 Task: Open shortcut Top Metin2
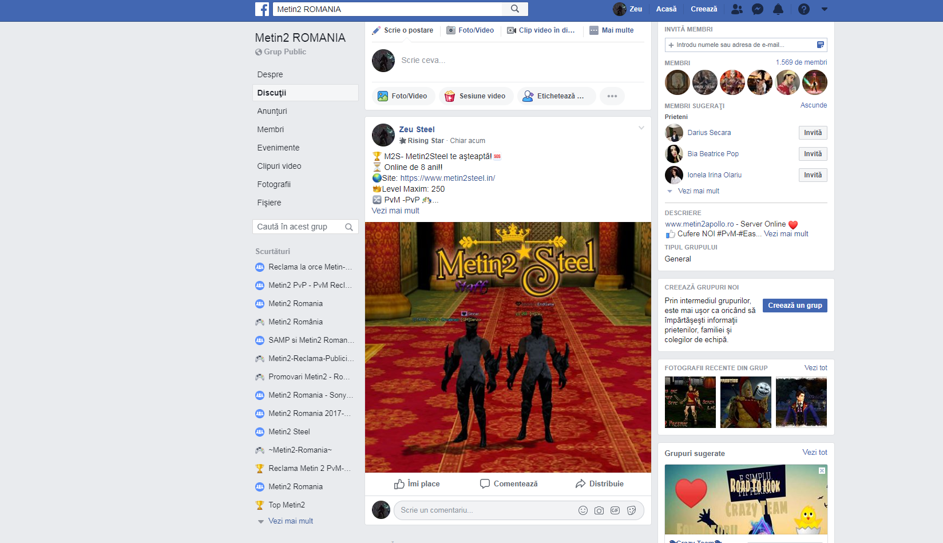pos(280,505)
